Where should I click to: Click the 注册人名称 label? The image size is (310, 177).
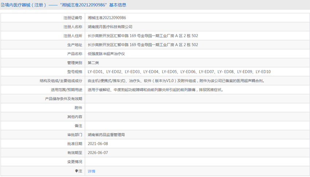(73, 27)
